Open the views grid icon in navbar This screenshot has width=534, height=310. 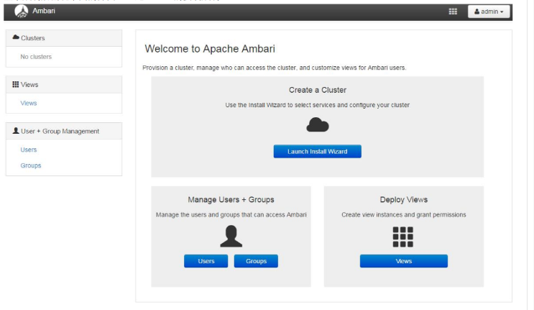(453, 12)
